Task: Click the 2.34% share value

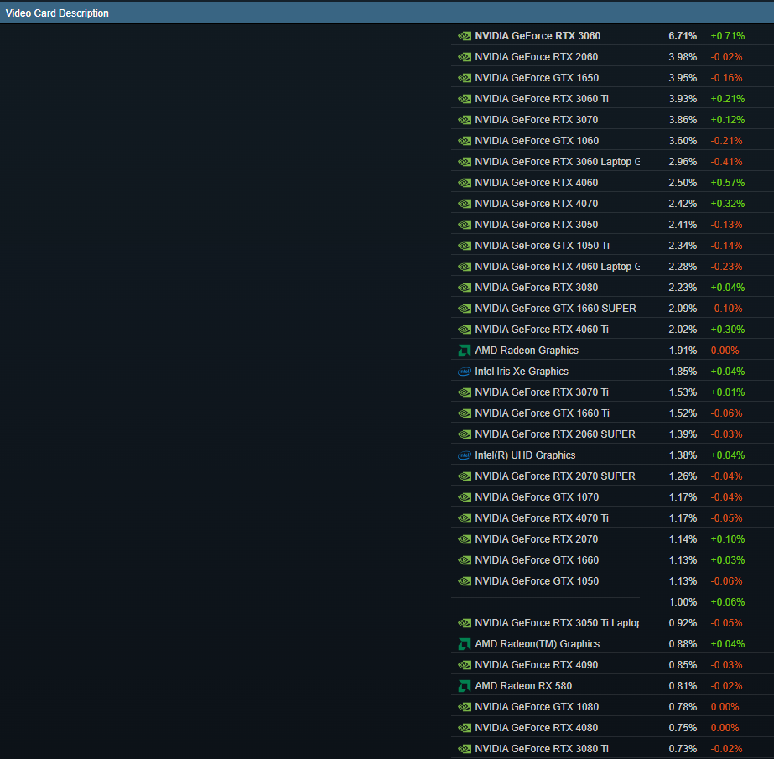Action: 683,246
